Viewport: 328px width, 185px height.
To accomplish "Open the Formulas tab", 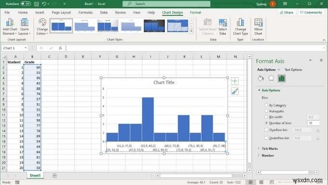I will 85,13.
